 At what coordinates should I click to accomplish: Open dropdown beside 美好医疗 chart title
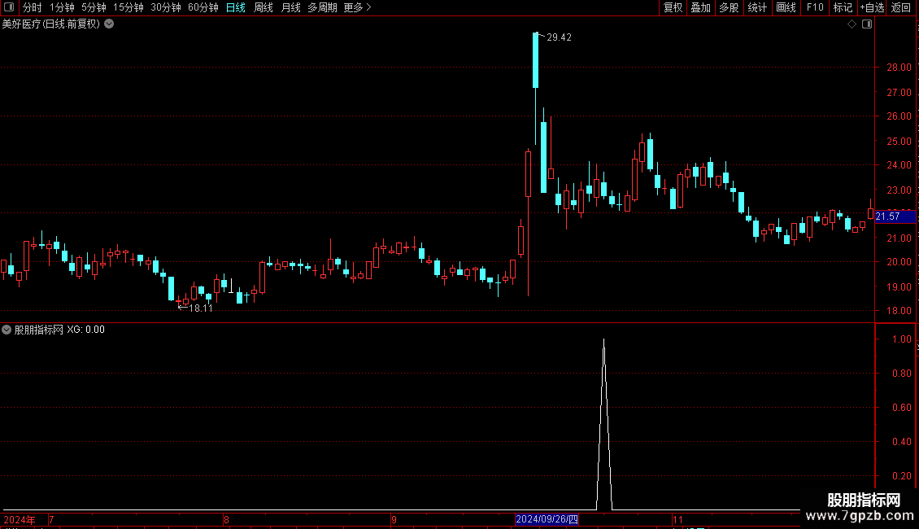pyautogui.click(x=109, y=24)
